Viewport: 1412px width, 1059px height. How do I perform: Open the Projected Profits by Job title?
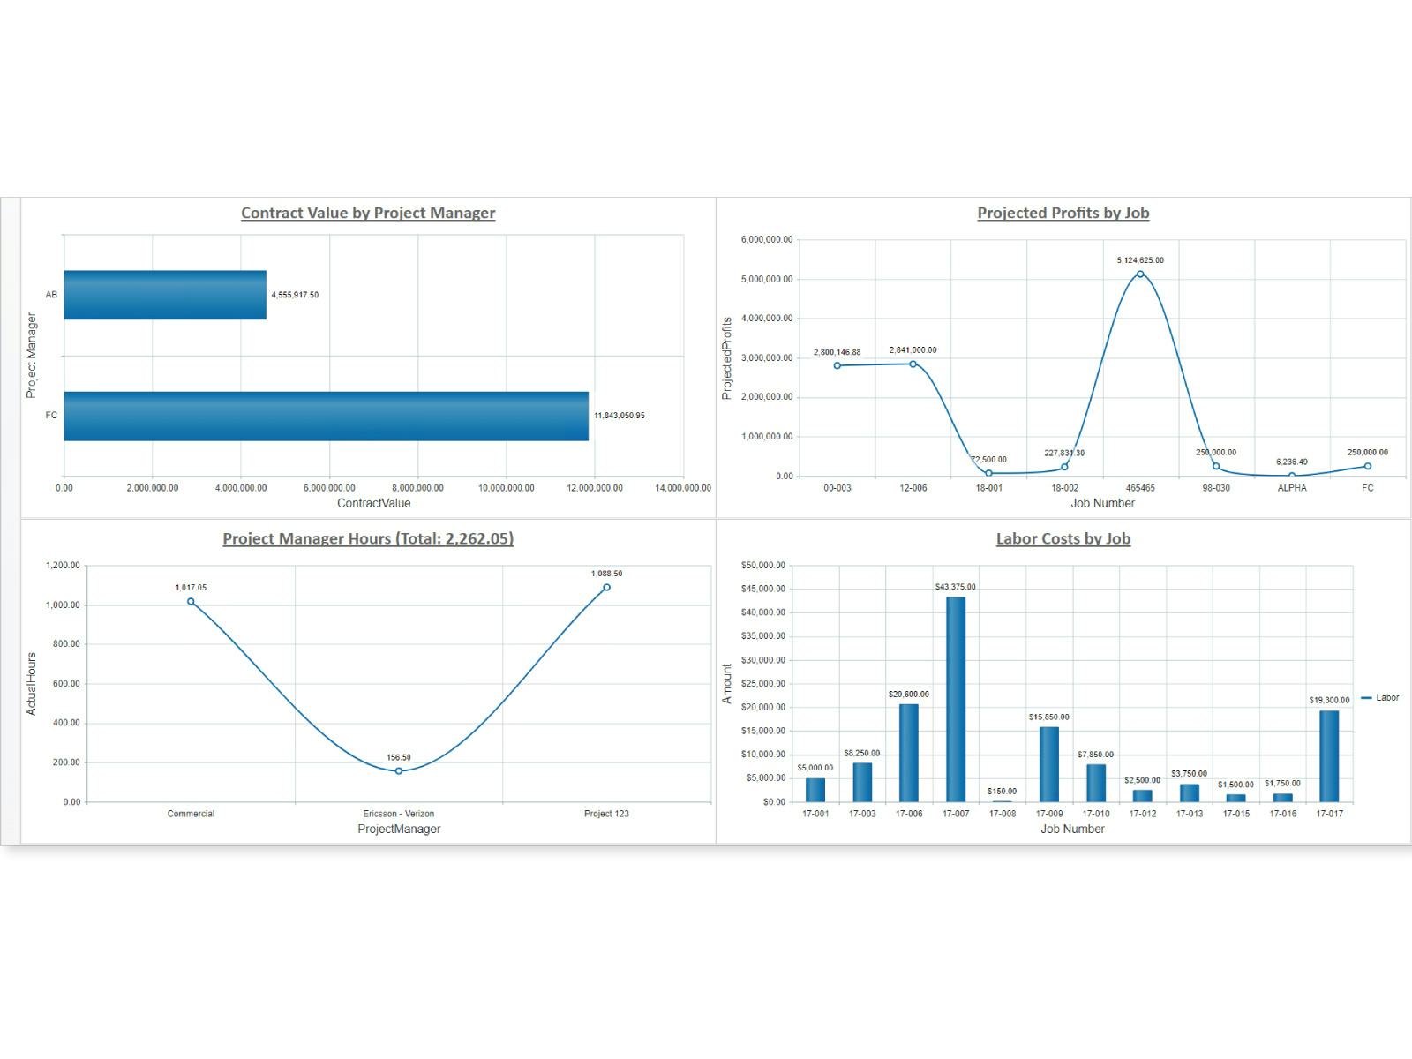[x=1063, y=213]
